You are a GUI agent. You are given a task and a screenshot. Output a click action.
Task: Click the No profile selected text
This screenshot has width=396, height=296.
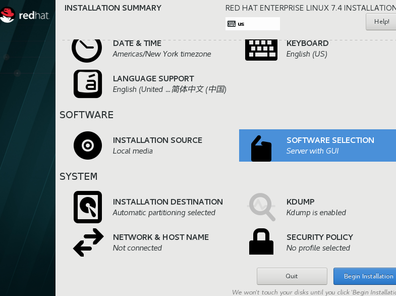(318, 248)
